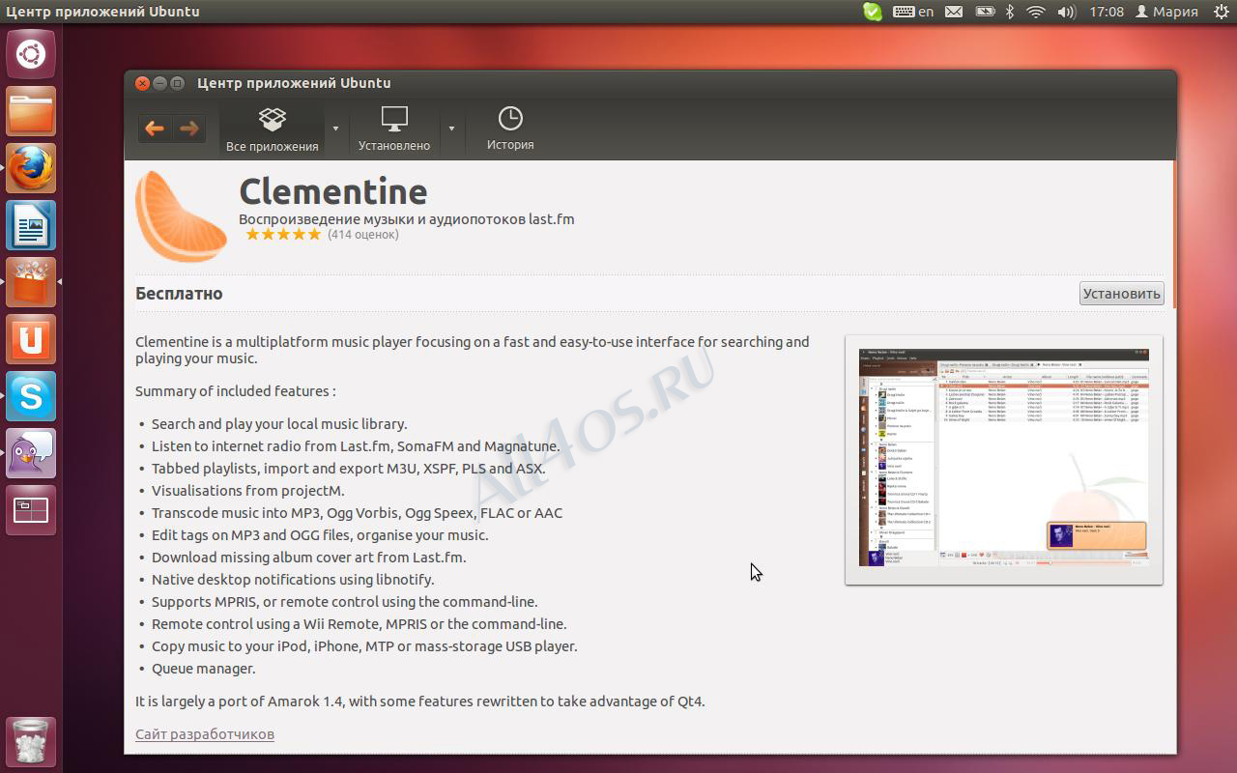Open the History (История) section
Image resolution: width=1237 pixels, height=773 pixels.
(510, 129)
